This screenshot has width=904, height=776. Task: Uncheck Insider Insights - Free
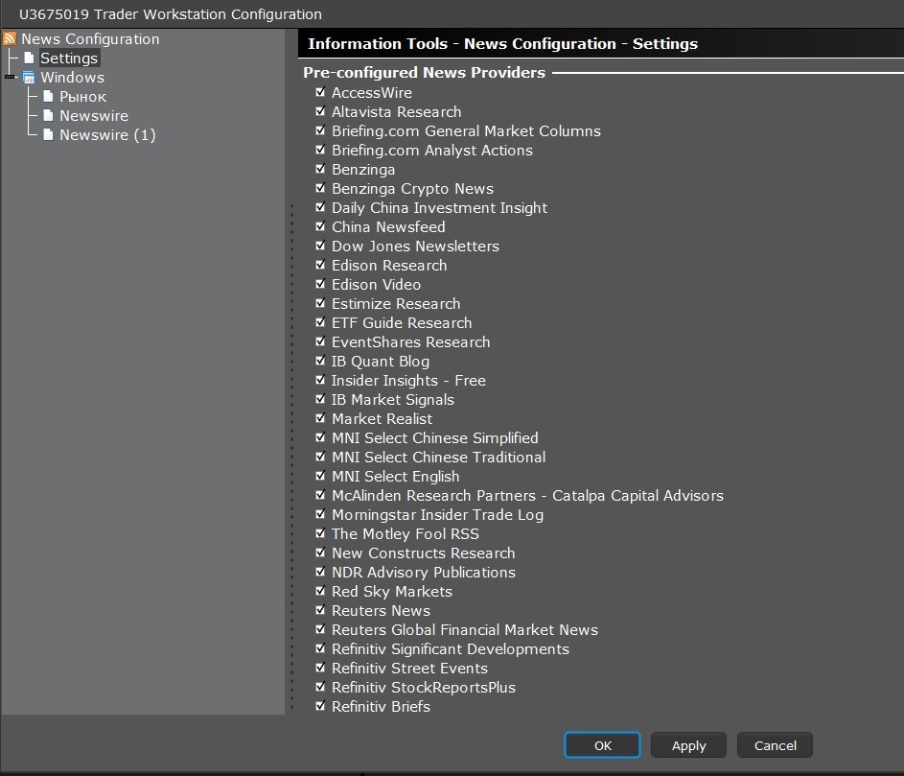point(320,380)
